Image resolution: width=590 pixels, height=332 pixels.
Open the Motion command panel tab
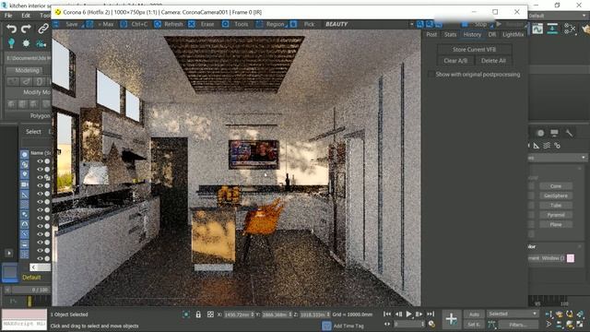pos(540,133)
